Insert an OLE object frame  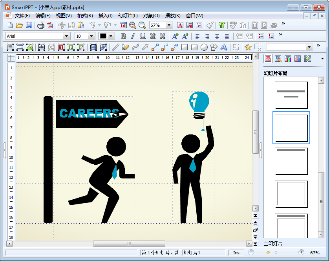coord(42,47)
